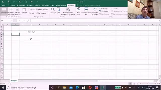Screen dimensions: 161x90
Task: Select column A header
Action: pos(7,25)
